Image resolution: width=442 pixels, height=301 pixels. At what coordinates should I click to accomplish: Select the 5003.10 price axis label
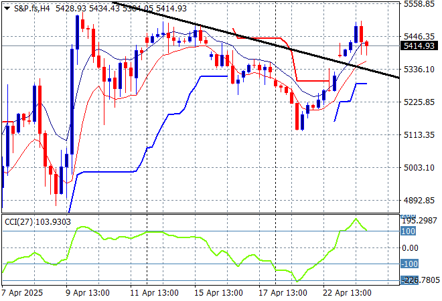(x=419, y=168)
